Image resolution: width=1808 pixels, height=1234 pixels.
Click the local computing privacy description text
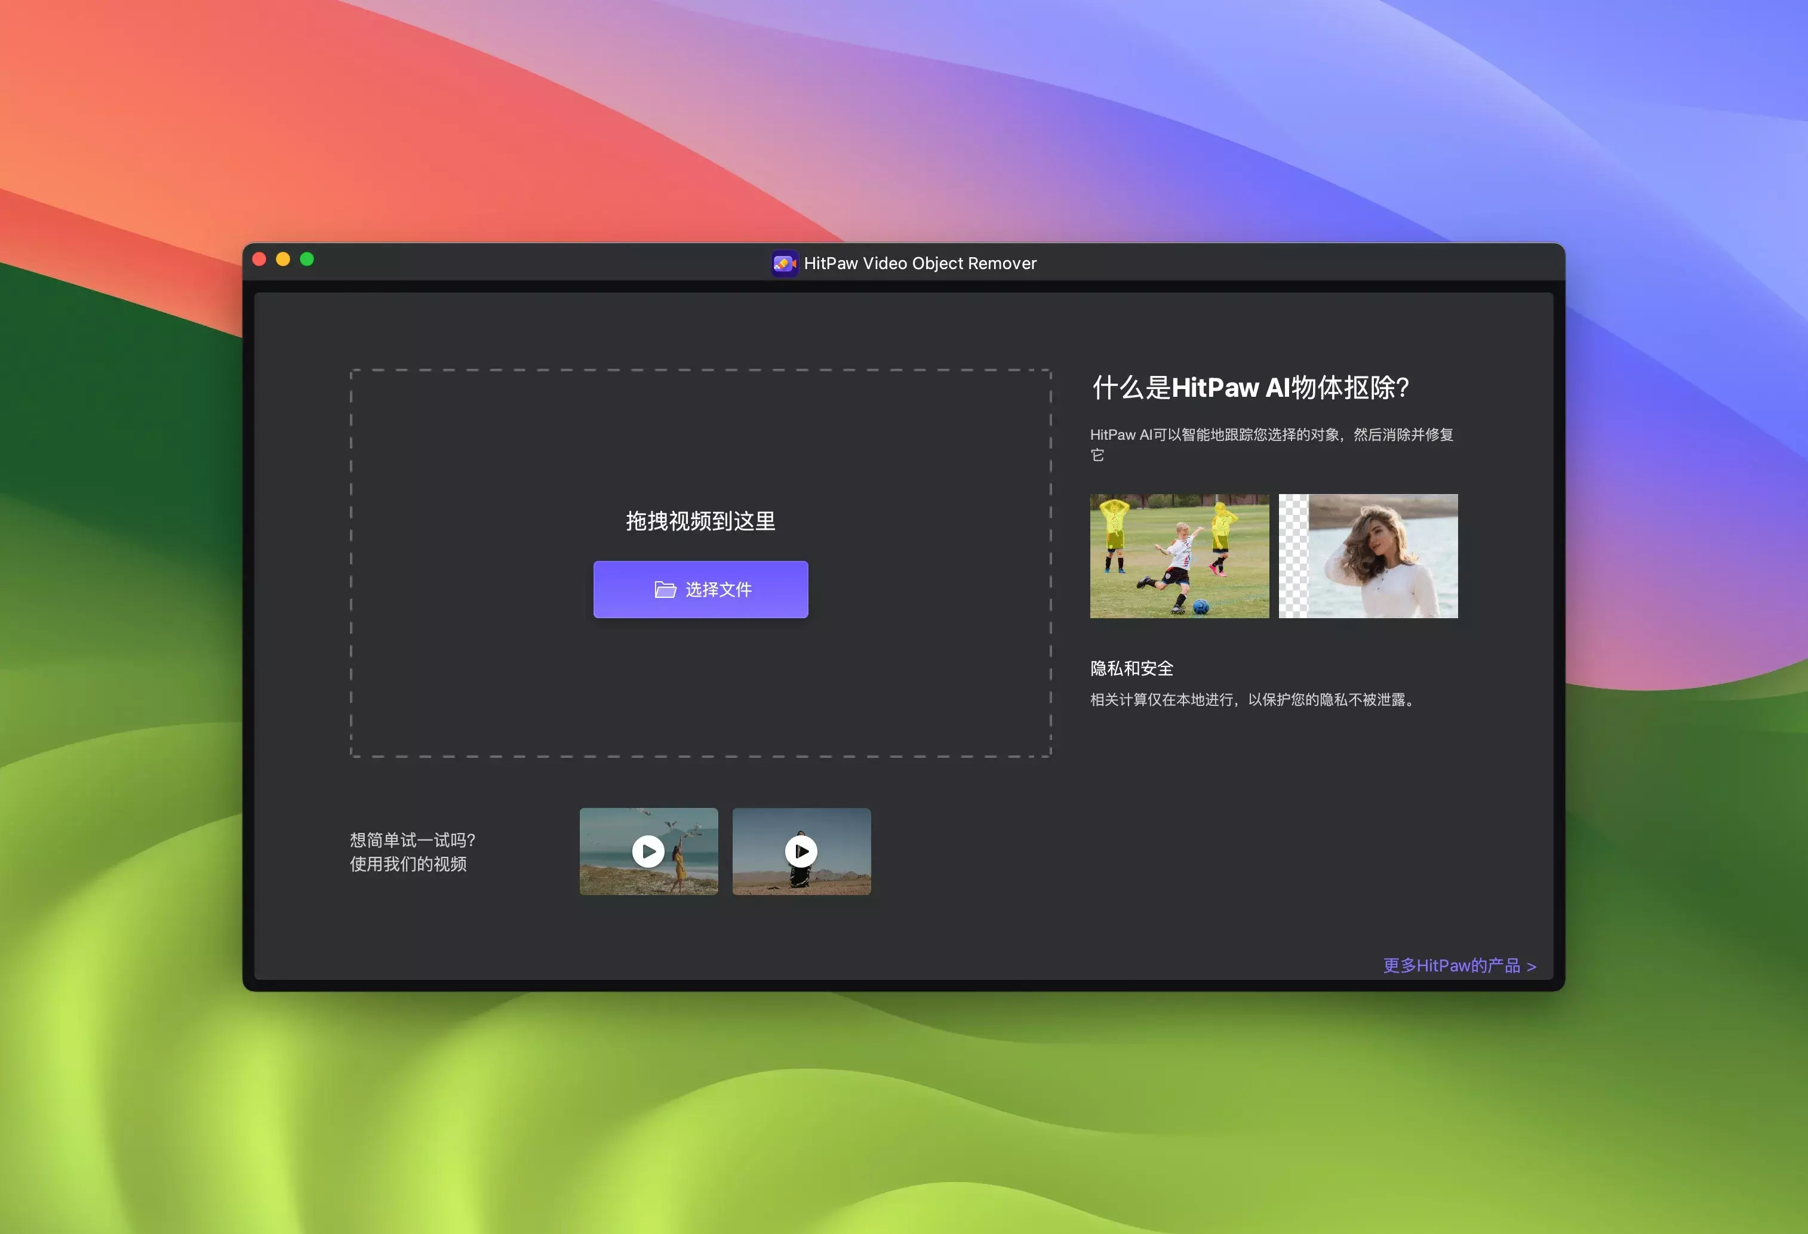click(1253, 700)
